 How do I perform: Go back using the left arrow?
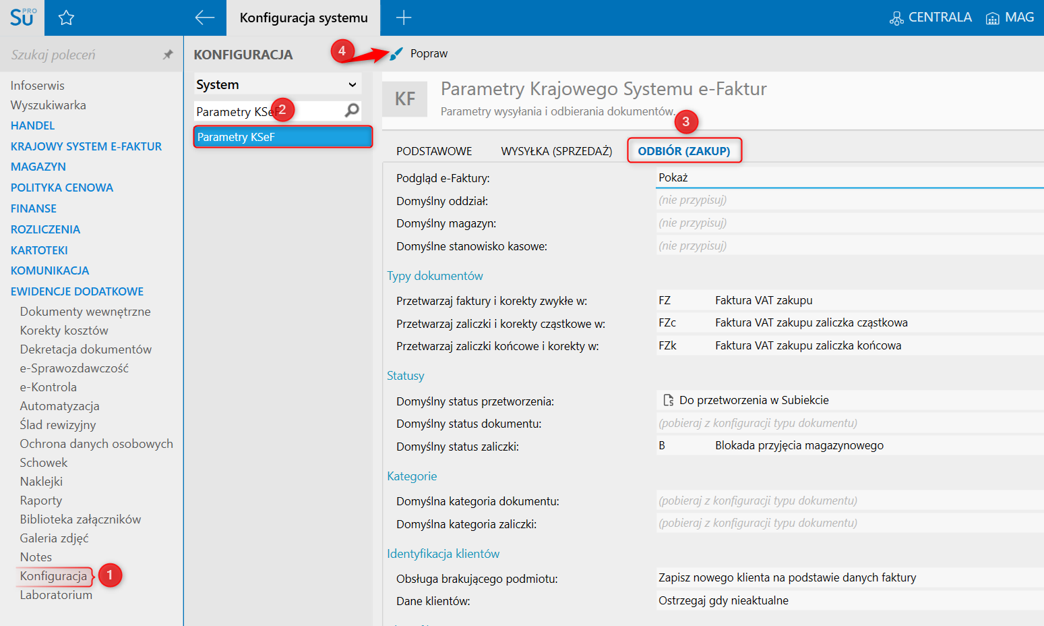pos(204,18)
